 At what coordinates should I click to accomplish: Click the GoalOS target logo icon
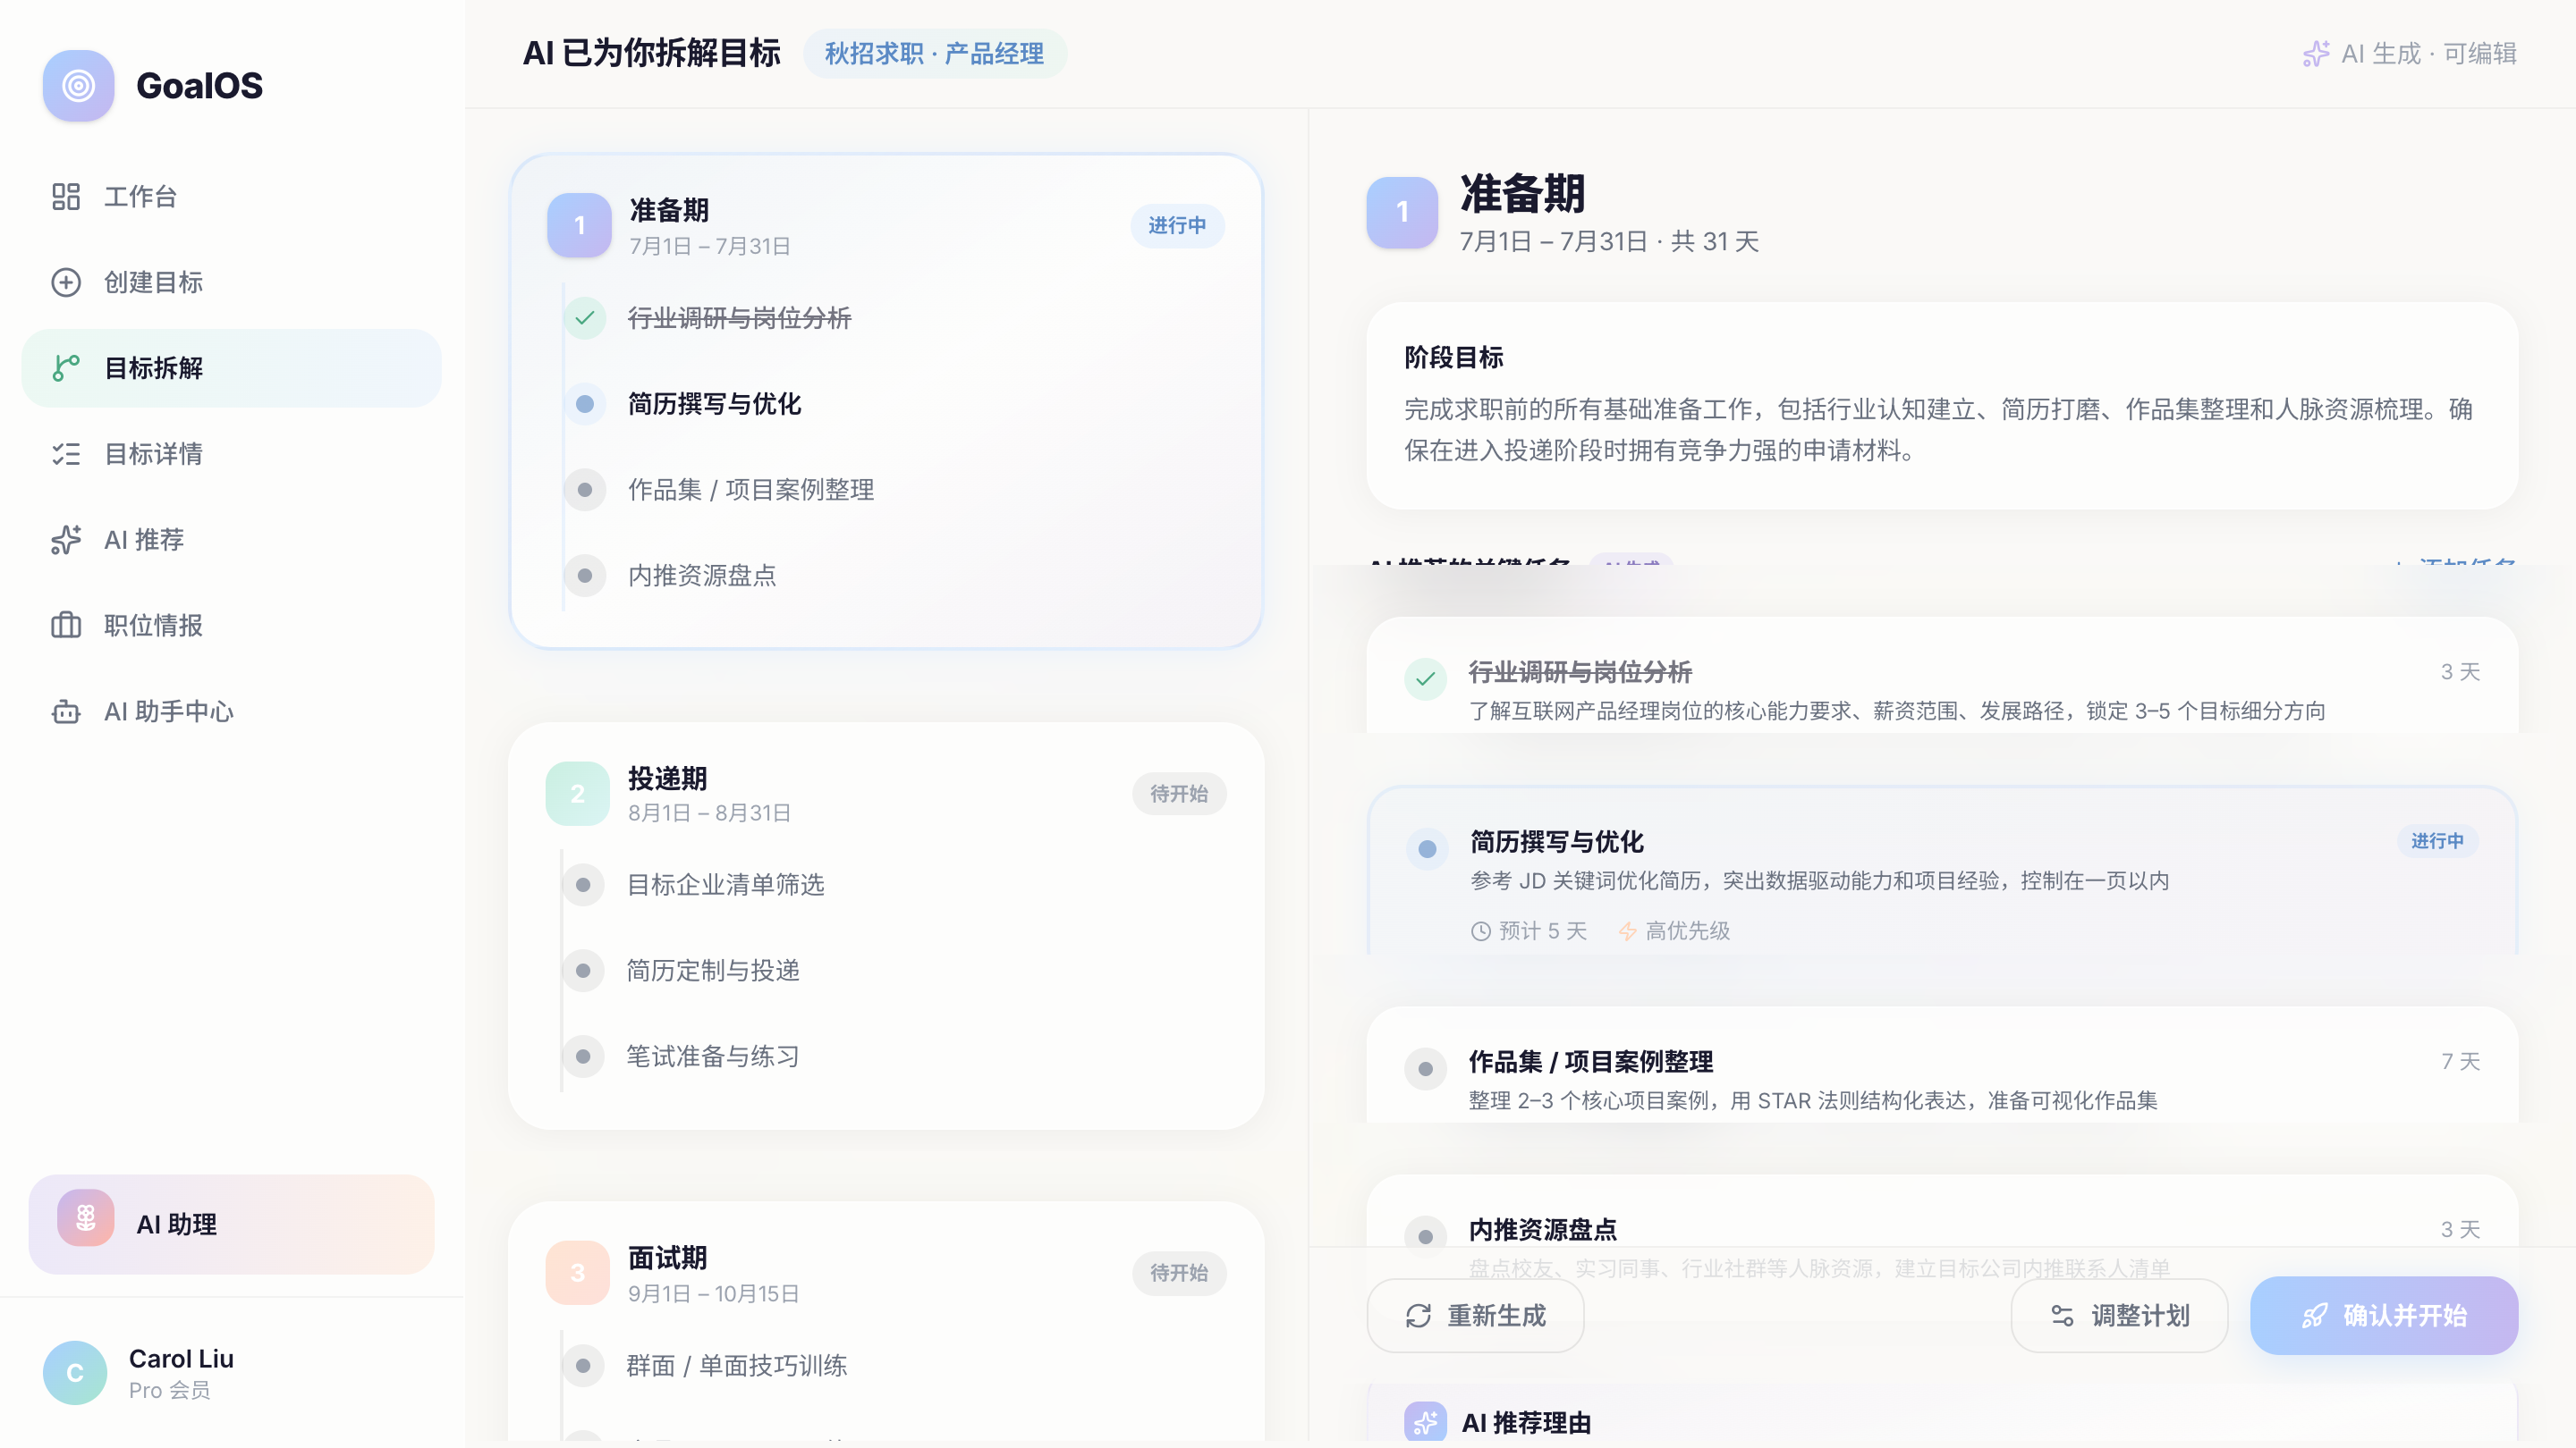tap(78, 86)
